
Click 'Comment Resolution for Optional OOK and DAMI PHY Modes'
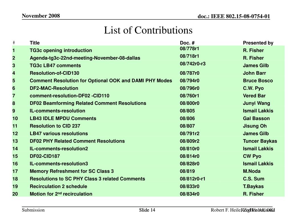[101, 81]
